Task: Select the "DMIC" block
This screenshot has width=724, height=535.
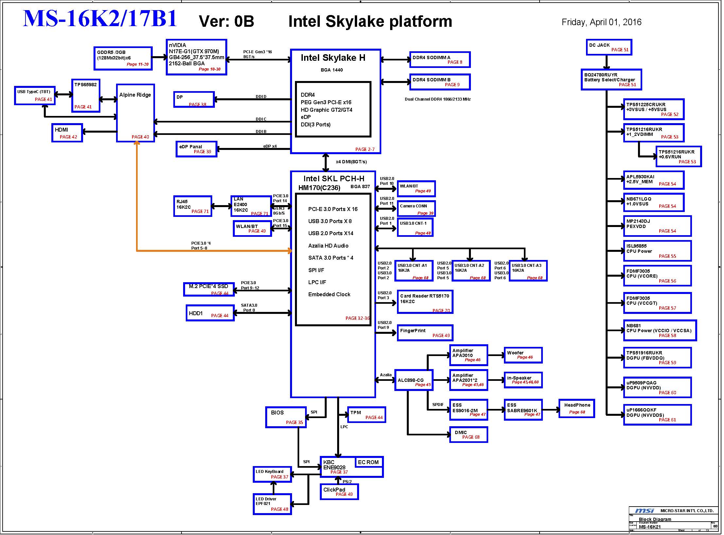Action: click(469, 435)
